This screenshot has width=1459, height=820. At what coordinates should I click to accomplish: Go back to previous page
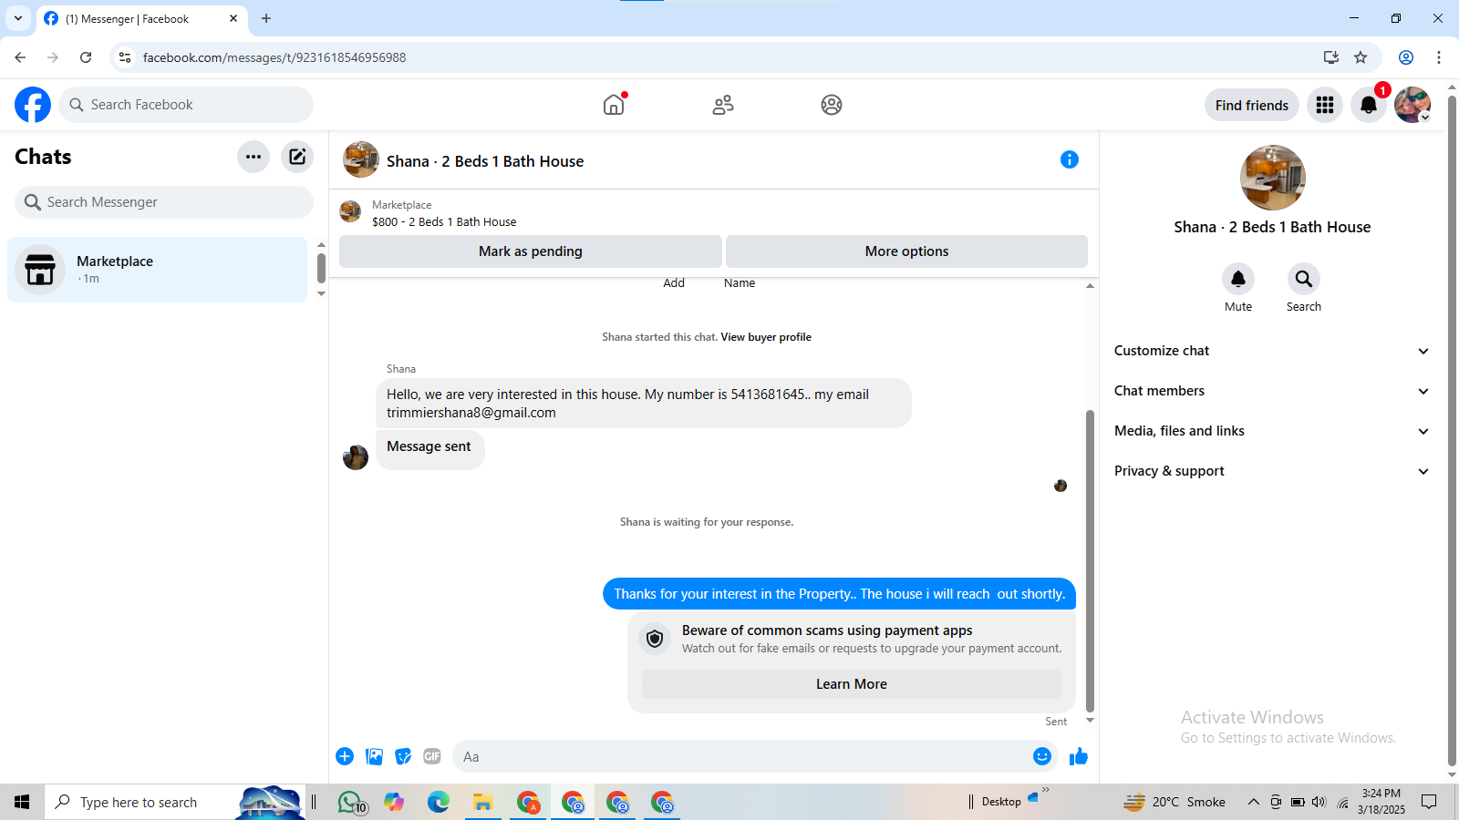(20, 57)
